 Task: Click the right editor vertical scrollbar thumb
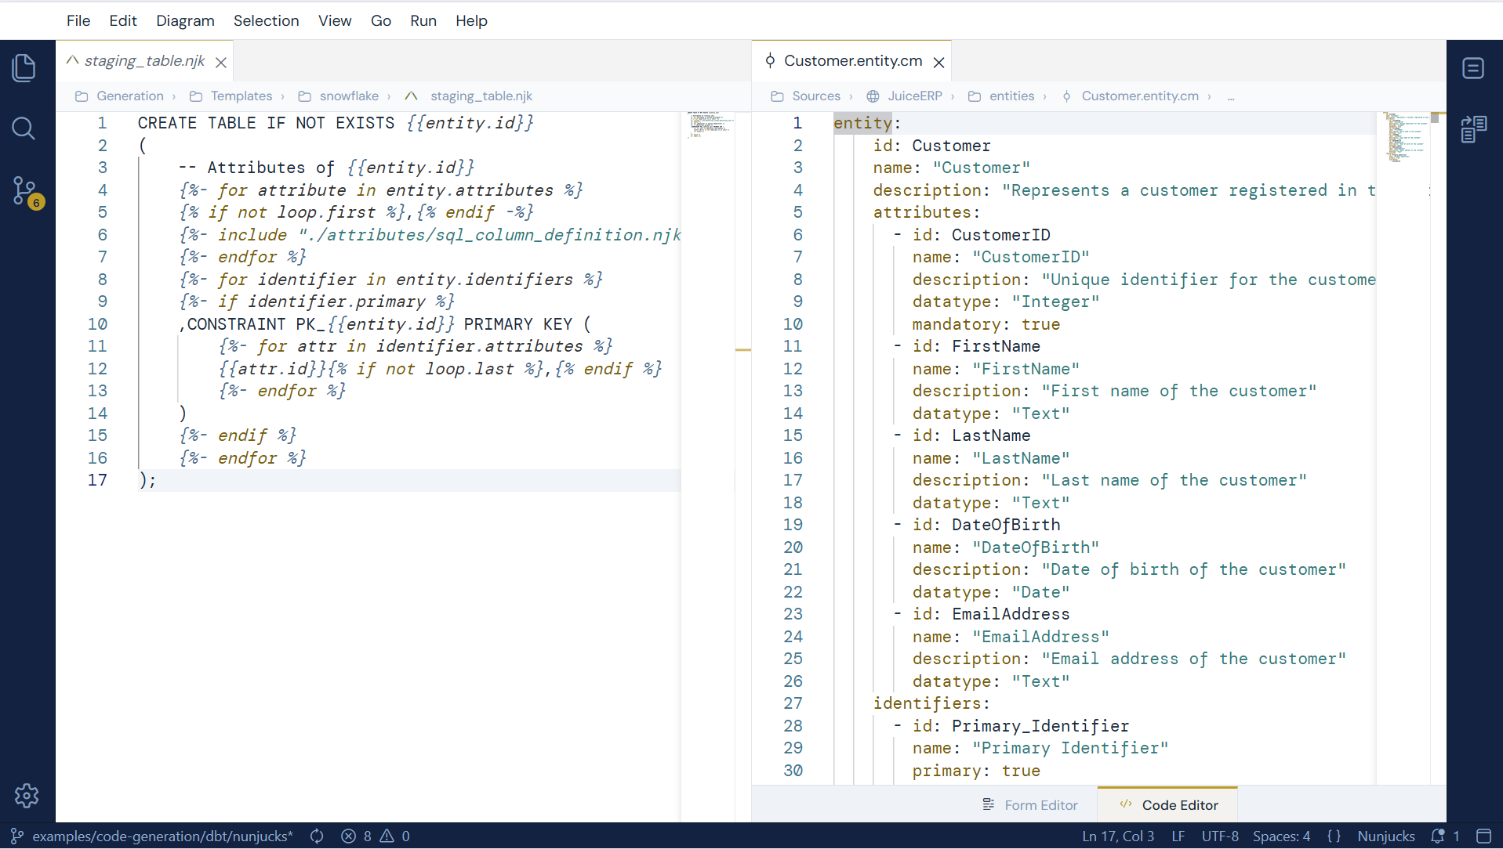point(1435,118)
